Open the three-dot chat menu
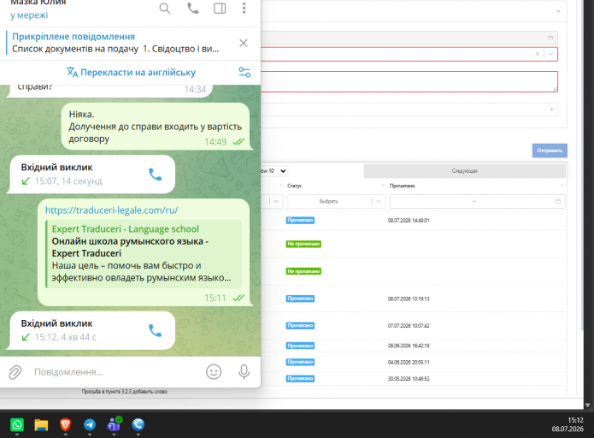Viewport: 594px width, 438px height. (x=244, y=9)
